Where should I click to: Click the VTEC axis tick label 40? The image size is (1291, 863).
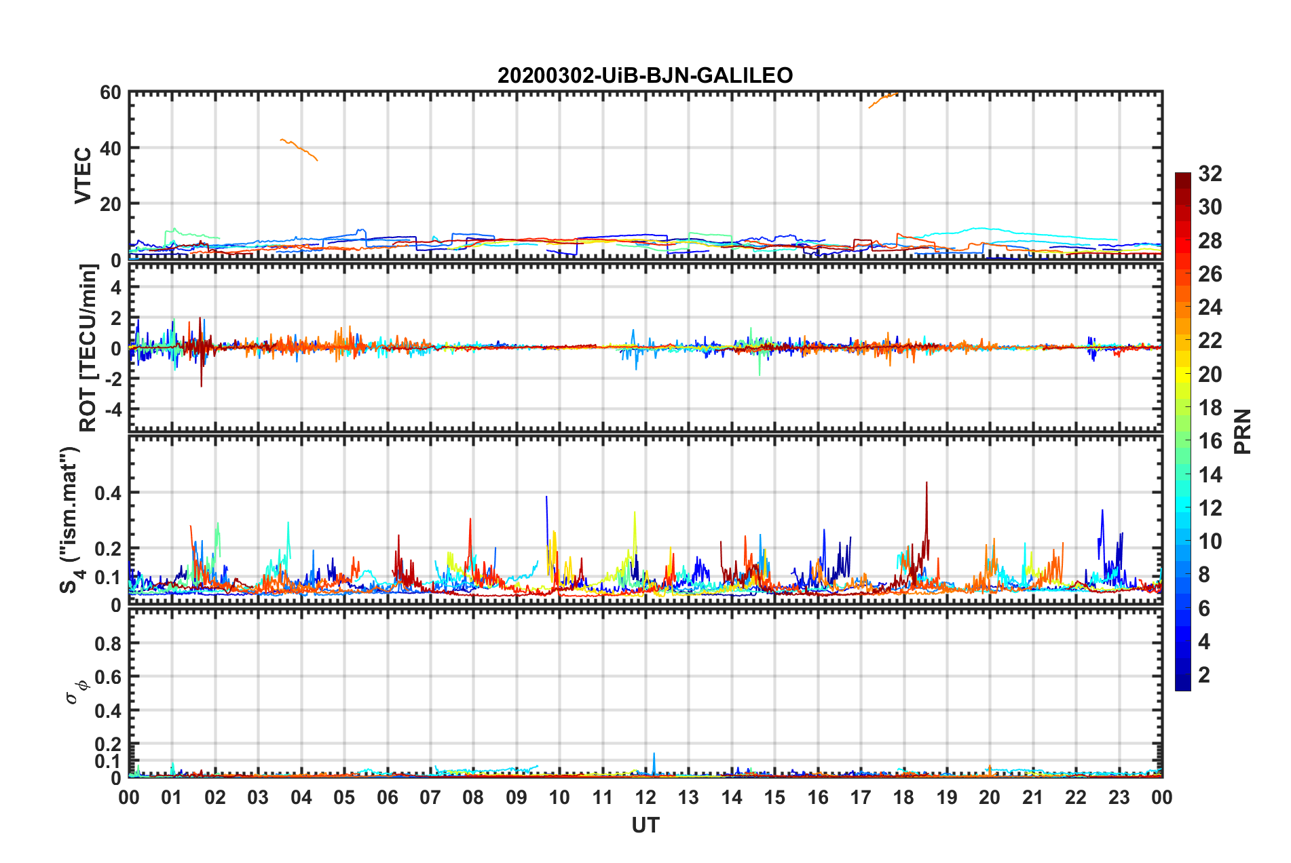pyautogui.click(x=111, y=149)
